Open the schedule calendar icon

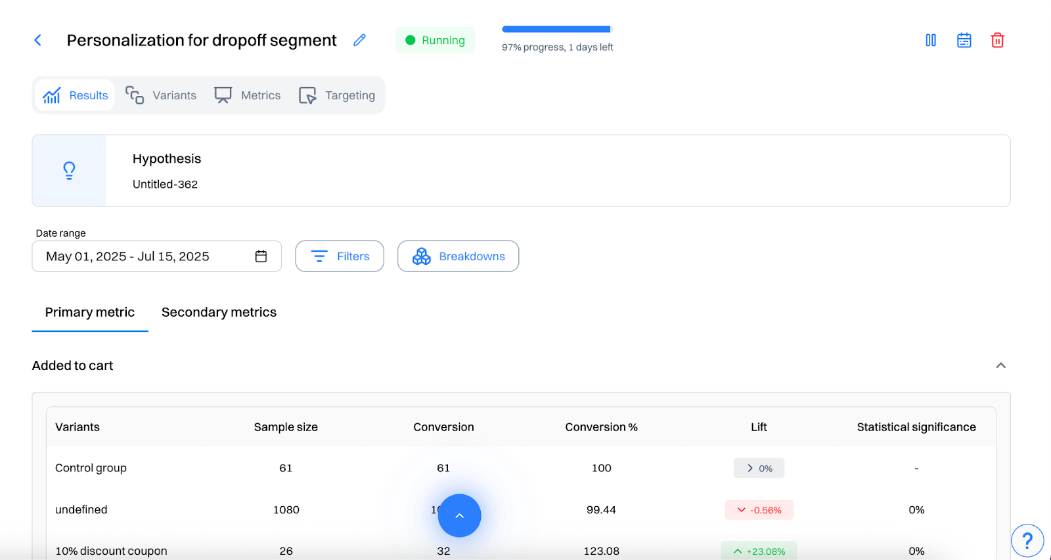point(964,40)
